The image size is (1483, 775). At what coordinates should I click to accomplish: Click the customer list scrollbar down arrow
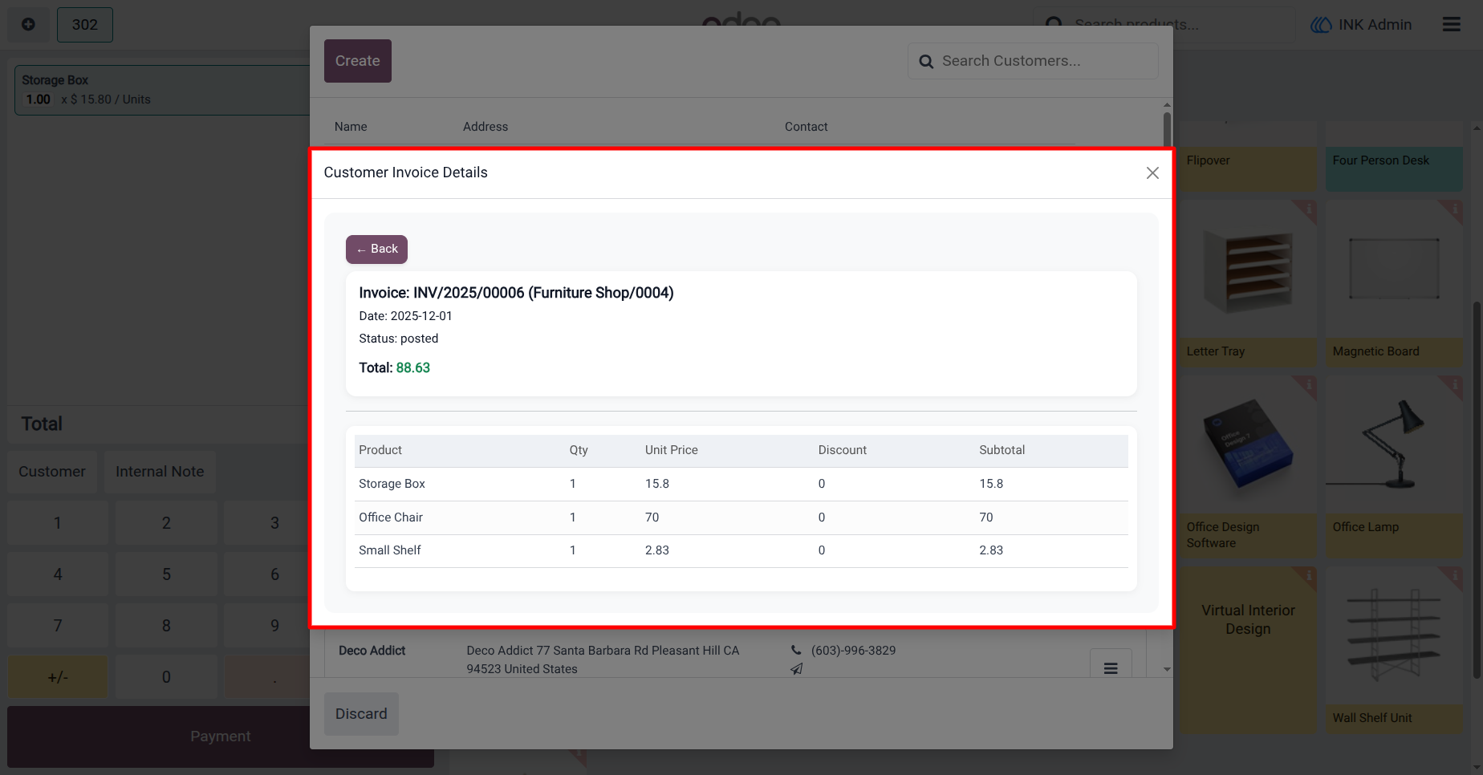[1167, 669]
